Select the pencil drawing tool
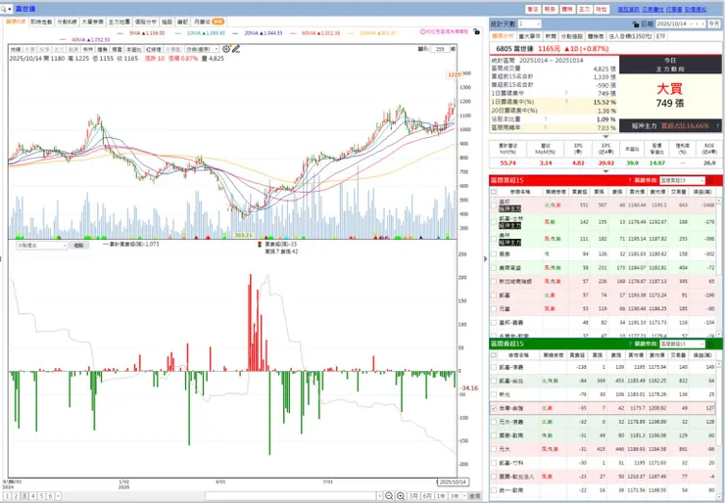The height and width of the screenshot is (503, 725). click(x=236, y=49)
